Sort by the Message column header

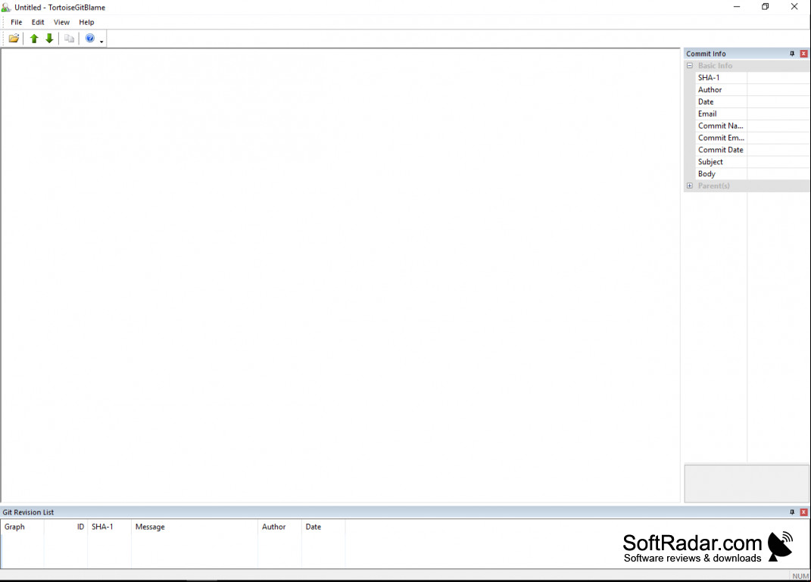pyautogui.click(x=195, y=527)
